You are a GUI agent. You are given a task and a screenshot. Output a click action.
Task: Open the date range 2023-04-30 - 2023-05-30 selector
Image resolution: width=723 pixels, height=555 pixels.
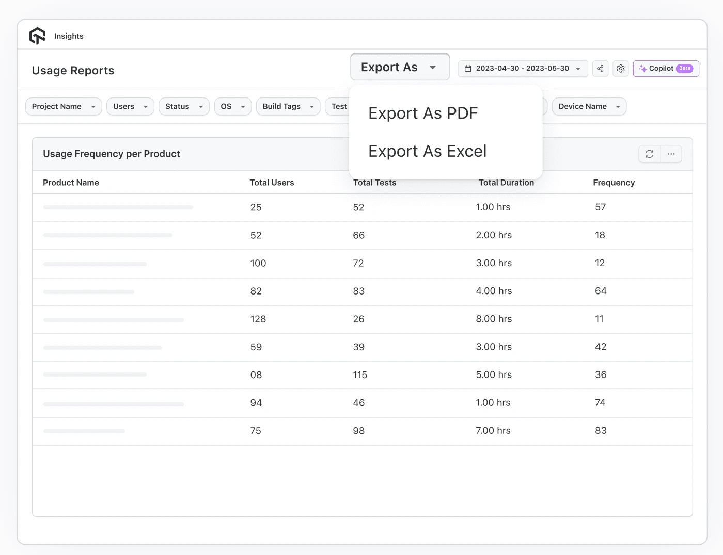pyautogui.click(x=522, y=68)
